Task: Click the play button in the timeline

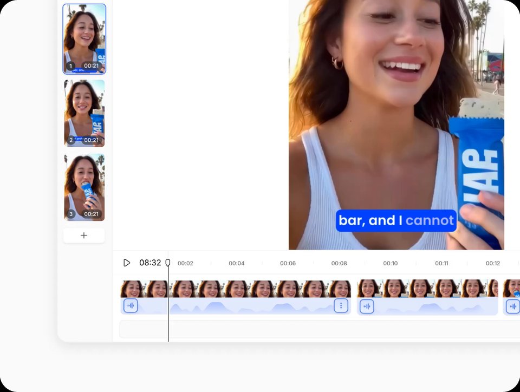Action: (x=127, y=263)
